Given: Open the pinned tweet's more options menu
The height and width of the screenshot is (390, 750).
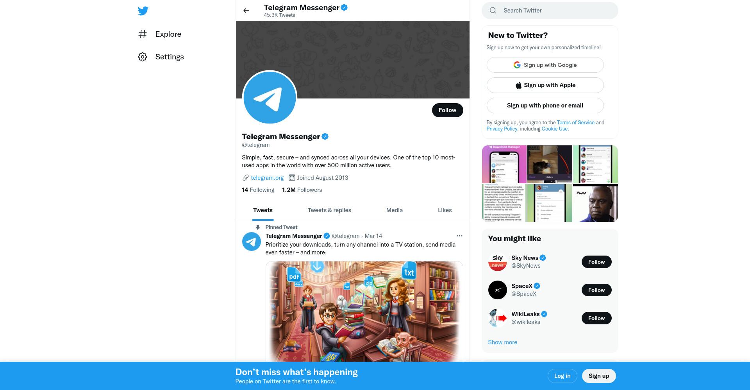Looking at the screenshot, I should [459, 236].
